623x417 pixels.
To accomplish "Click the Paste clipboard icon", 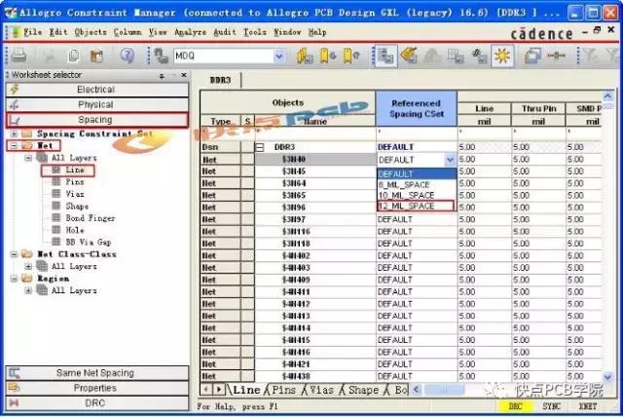I will point(96,56).
